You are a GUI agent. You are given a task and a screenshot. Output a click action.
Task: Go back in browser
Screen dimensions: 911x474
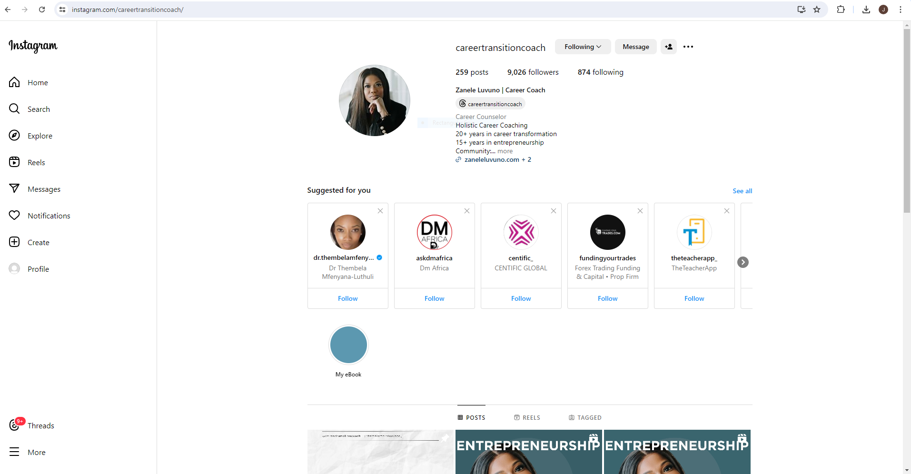(8, 10)
